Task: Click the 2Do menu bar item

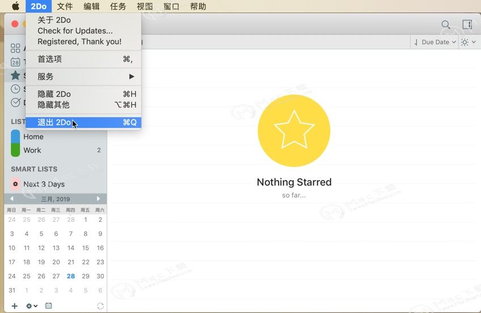Action: tap(39, 6)
